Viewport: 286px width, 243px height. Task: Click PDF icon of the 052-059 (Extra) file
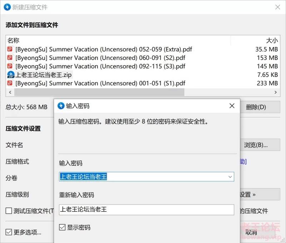click(x=10, y=50)
